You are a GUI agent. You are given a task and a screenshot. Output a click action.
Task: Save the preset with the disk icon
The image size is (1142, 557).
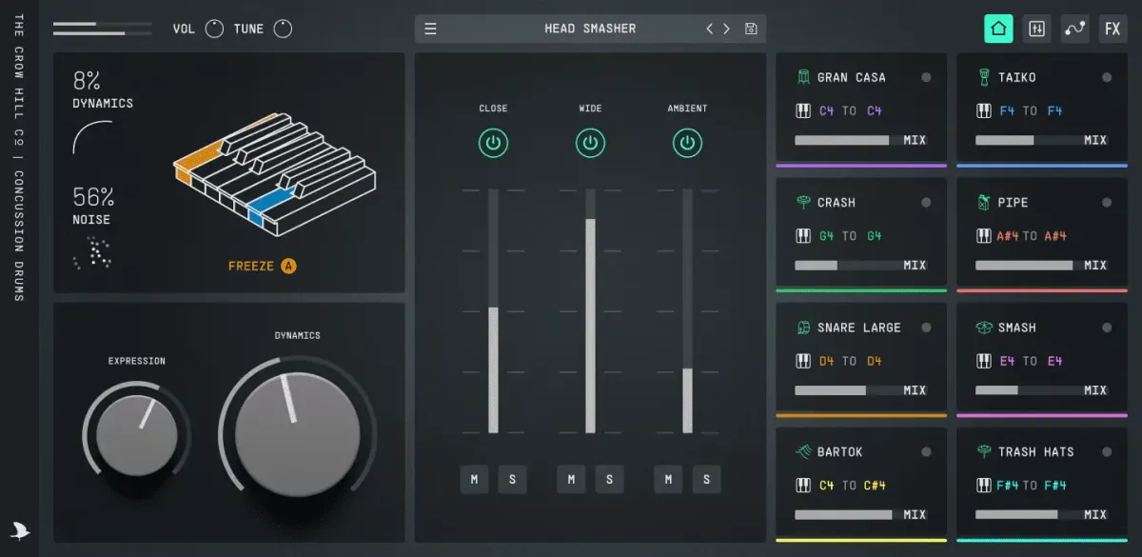[x=751, y=29]
